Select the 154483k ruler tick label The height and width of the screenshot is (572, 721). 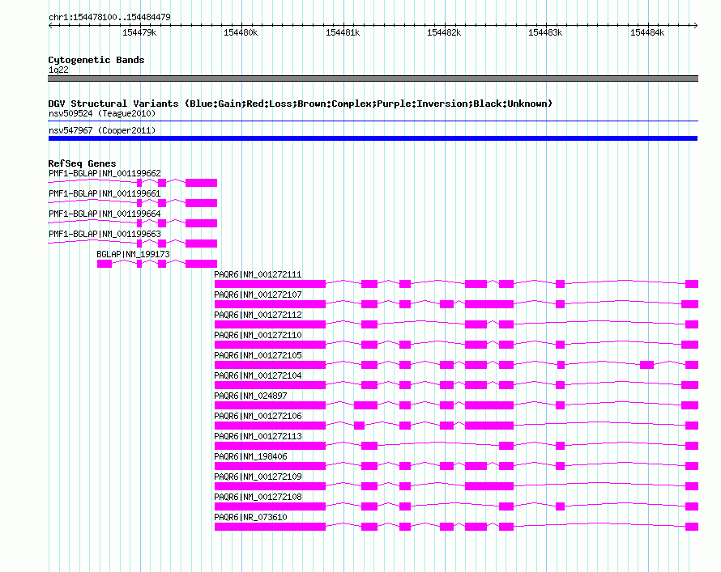point(545,32)
